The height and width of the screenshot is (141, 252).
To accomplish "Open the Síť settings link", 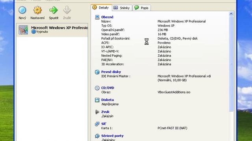I will (x=104, y=124).
